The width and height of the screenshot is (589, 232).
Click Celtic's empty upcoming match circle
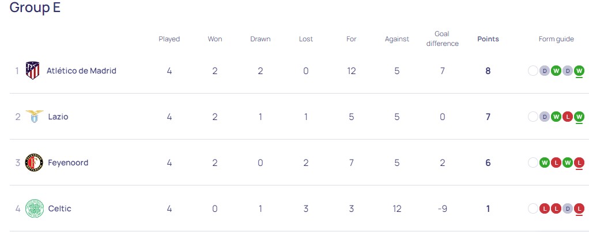pos(533,208)
